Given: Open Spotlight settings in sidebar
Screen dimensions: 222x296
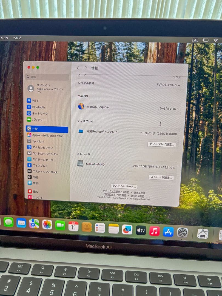Looking at the screenshot, I should coord(36,141).
